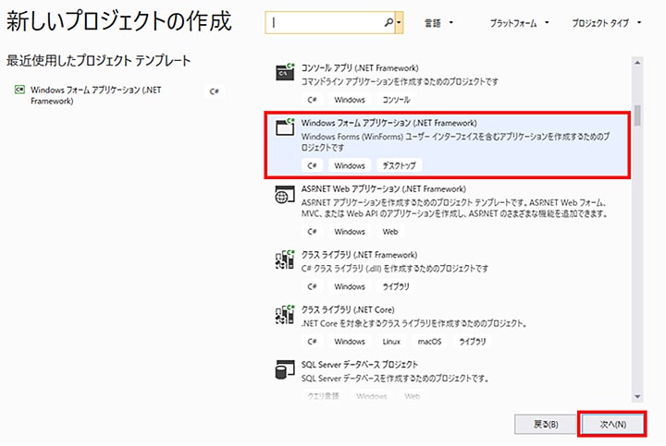666x446 pixels.
Task: Open the プロジェクト タイプ filter dropdown
Action: pos(606,23)
